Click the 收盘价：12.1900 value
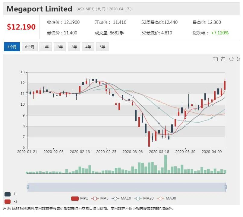 [x=63, y=22]
